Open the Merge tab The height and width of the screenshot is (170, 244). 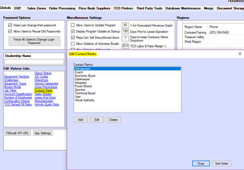click(x=209, y=8)
